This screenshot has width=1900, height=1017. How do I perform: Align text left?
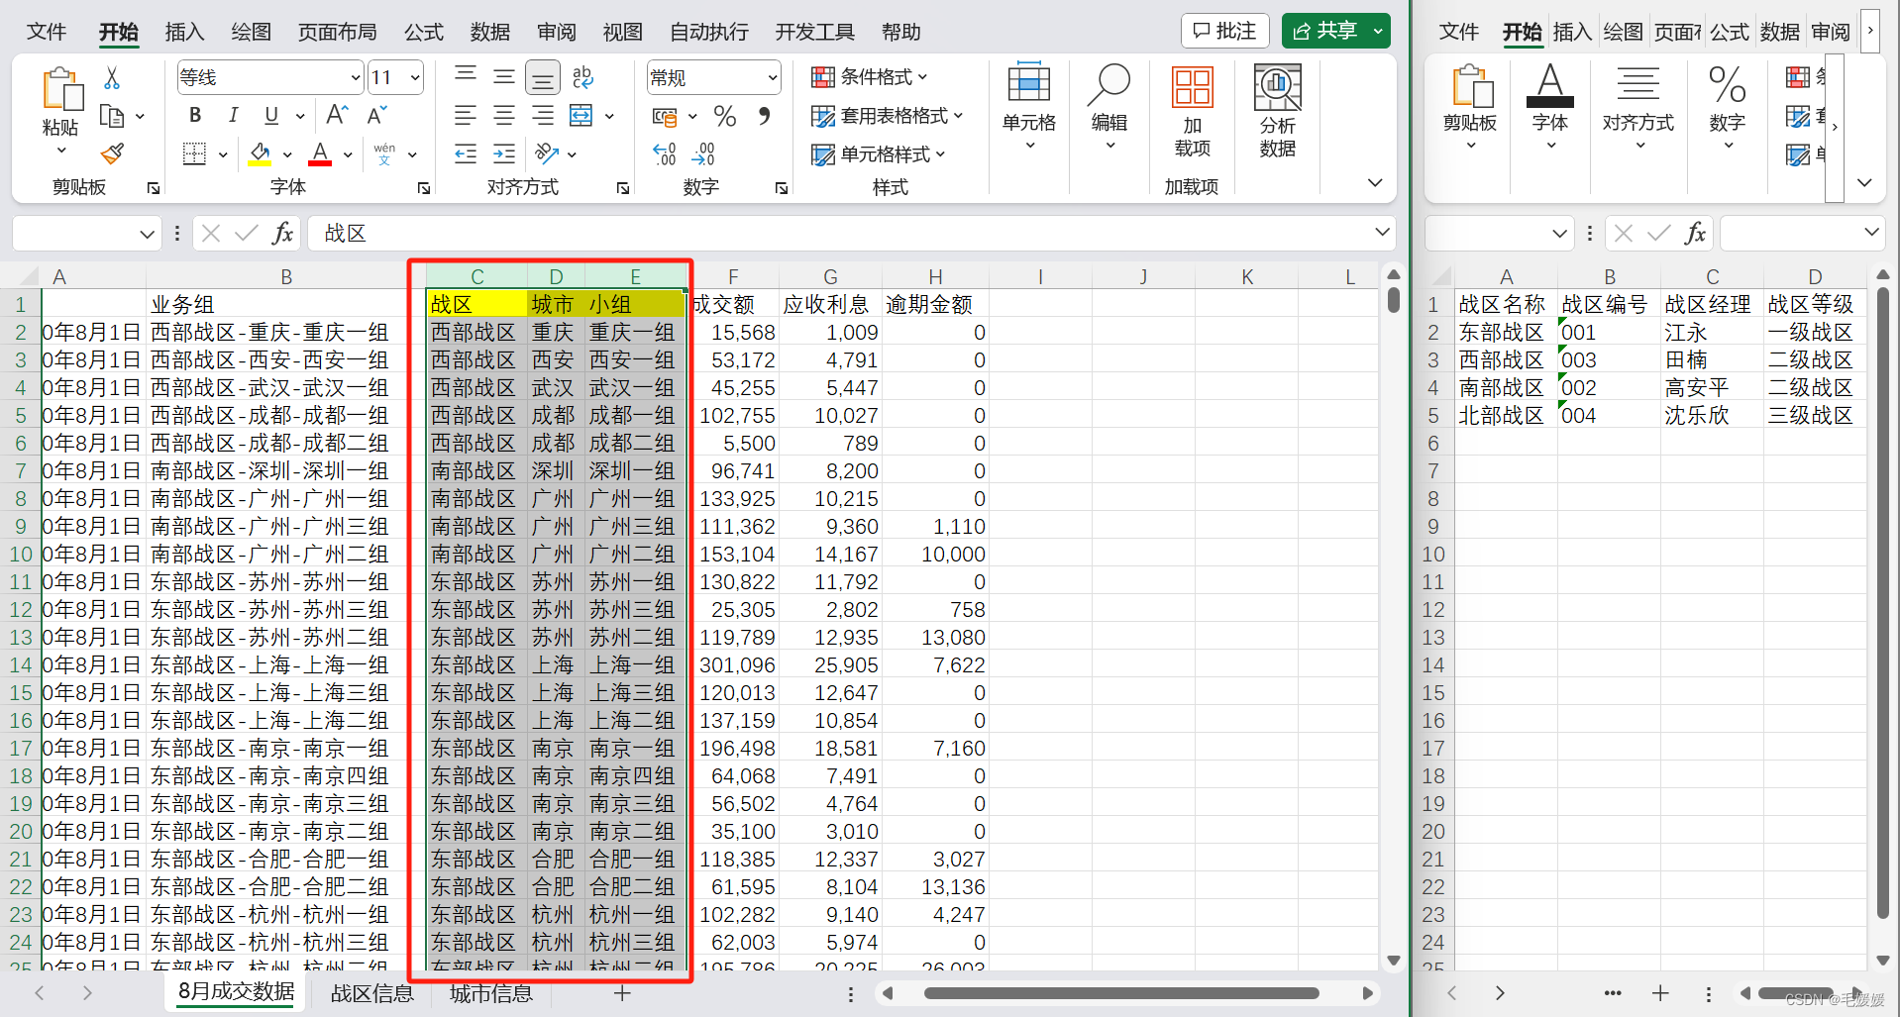tap(465, 116)
